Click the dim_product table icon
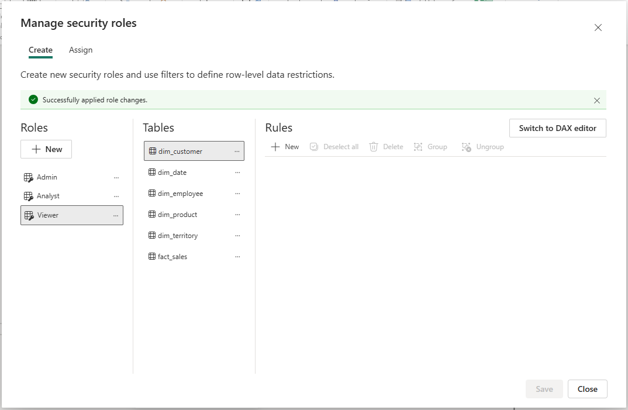 click(x=152, y=214)
